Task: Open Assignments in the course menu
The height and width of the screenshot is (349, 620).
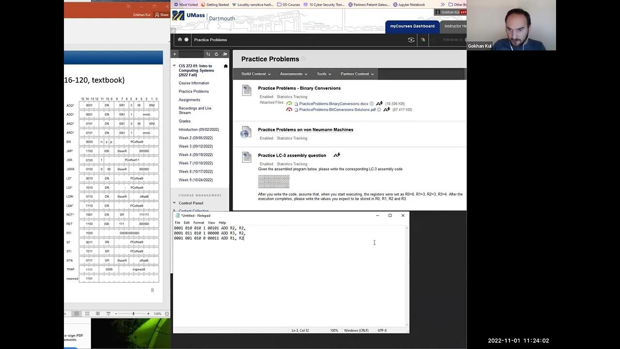Action: (x=189, y=100)
